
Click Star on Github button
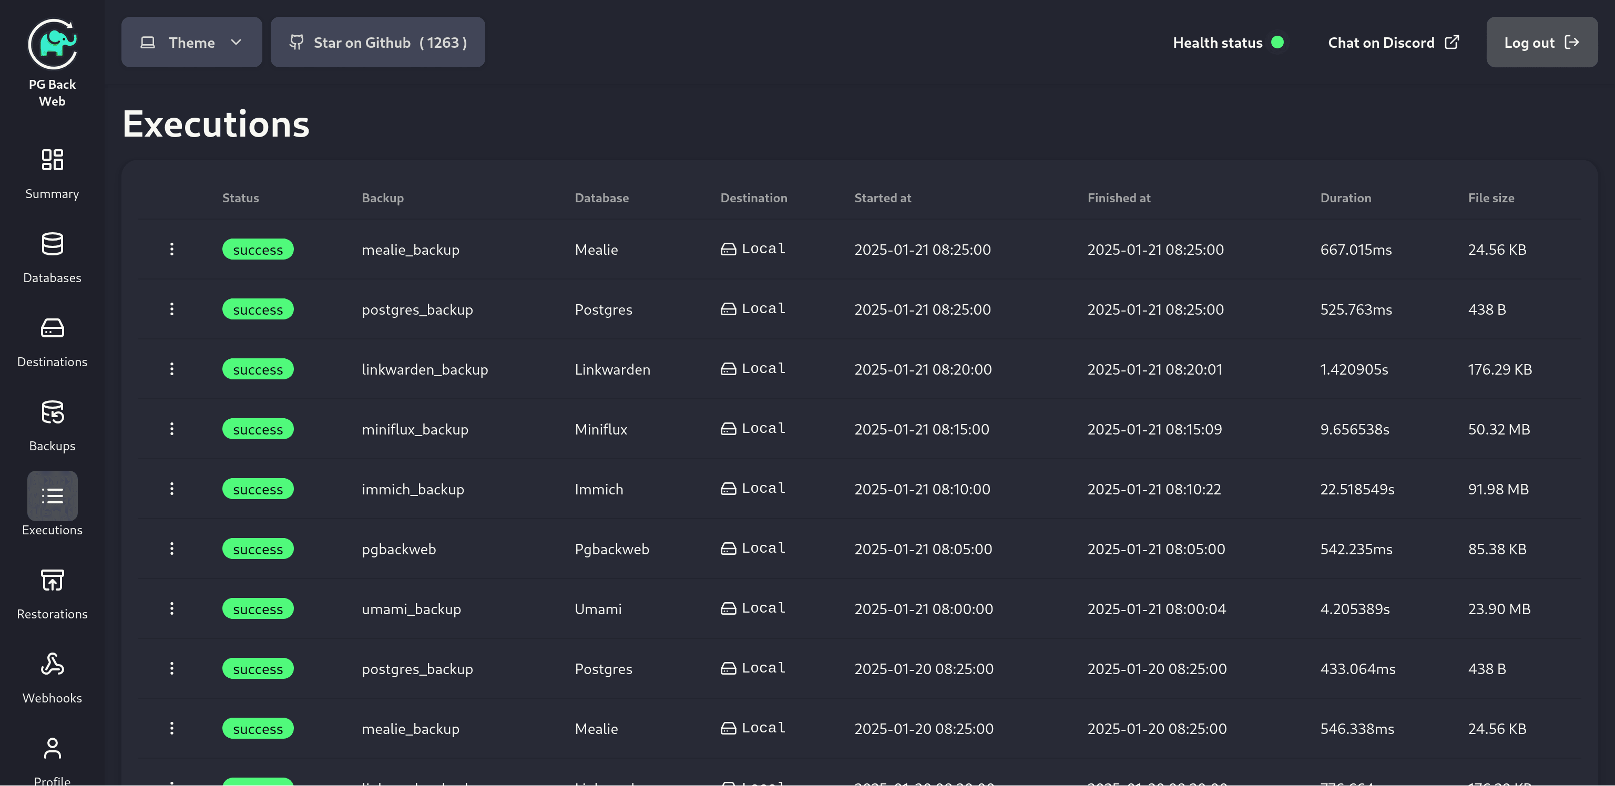[377, 42]
